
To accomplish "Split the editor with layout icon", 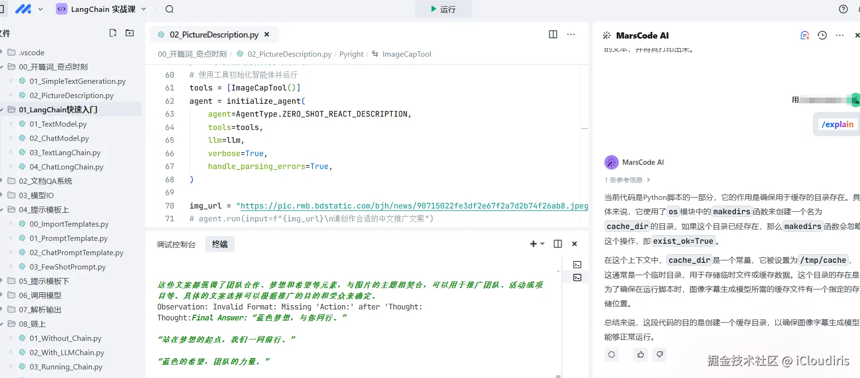I will click(x=553, y=34).
